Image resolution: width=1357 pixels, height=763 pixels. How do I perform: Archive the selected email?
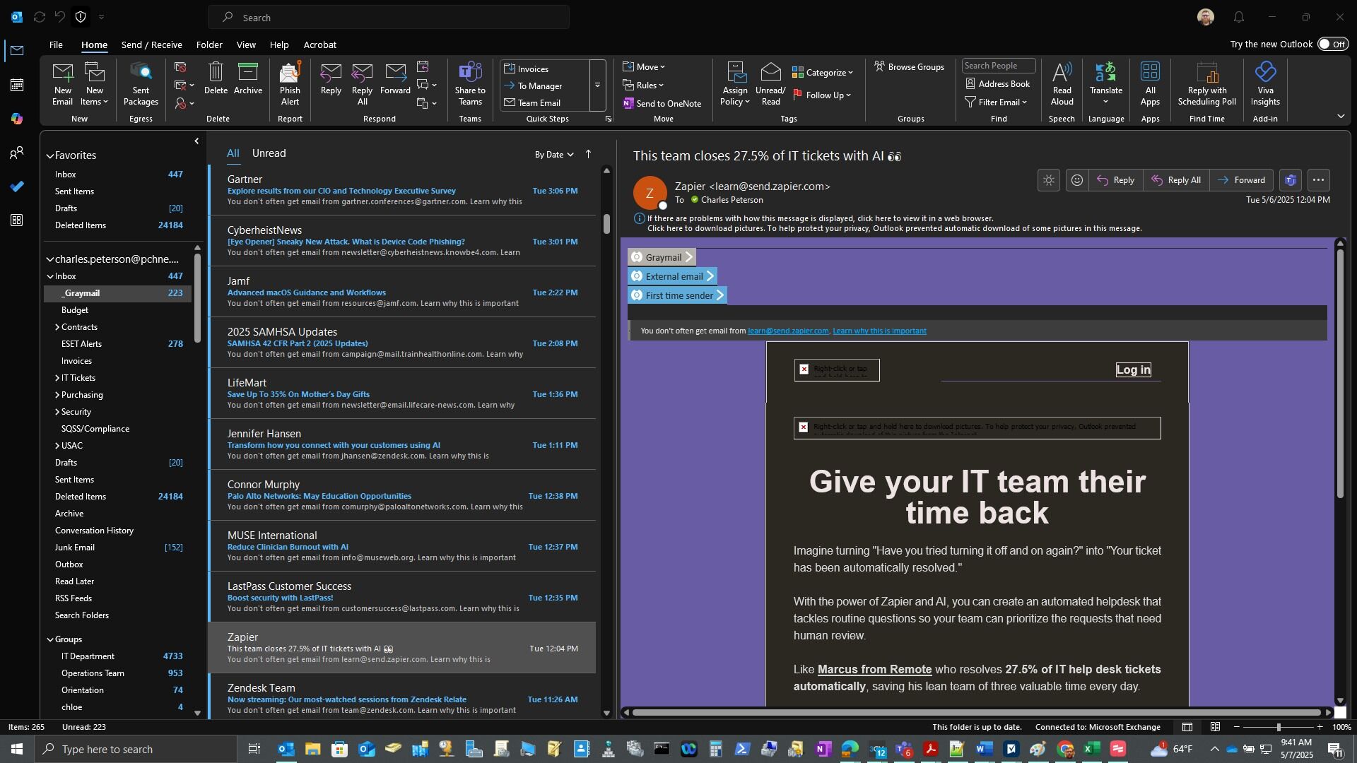click(x=248, y=78)
